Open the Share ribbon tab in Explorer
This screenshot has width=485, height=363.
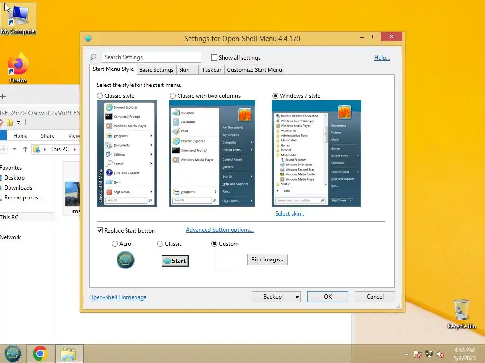click(x=48, y=136)
